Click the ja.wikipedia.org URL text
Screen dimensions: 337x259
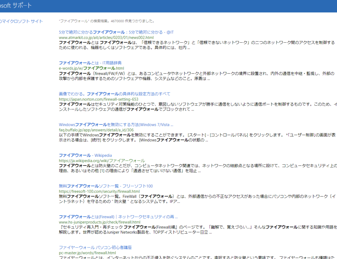pyautogui.click(x=102, y=161)
